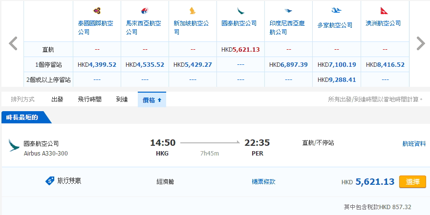430x215 pixels.
Task: Sort flights by 出發 time
Action: click(57, 99)
